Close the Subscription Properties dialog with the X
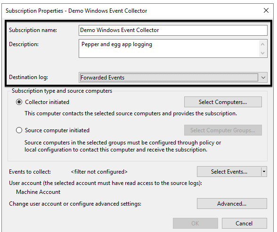The height and width of the screenshot is (232, 277). pos(266,10)
